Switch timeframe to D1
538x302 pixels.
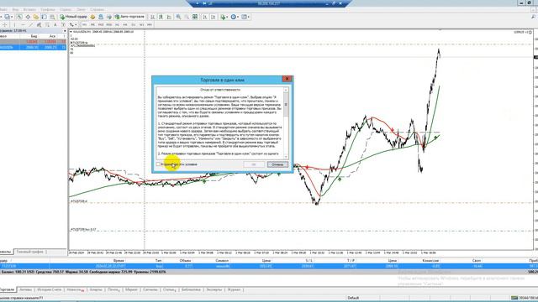point(133,24)
